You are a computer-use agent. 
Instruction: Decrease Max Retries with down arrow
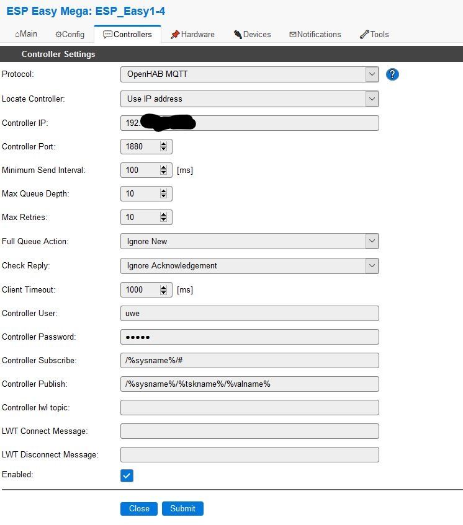point(163,219)
